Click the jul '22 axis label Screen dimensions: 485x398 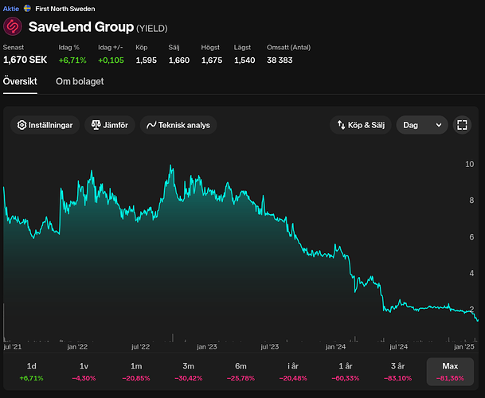tap(140, 347)
